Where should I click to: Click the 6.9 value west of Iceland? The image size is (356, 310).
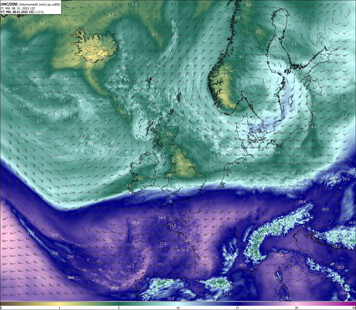pos(25,49)
